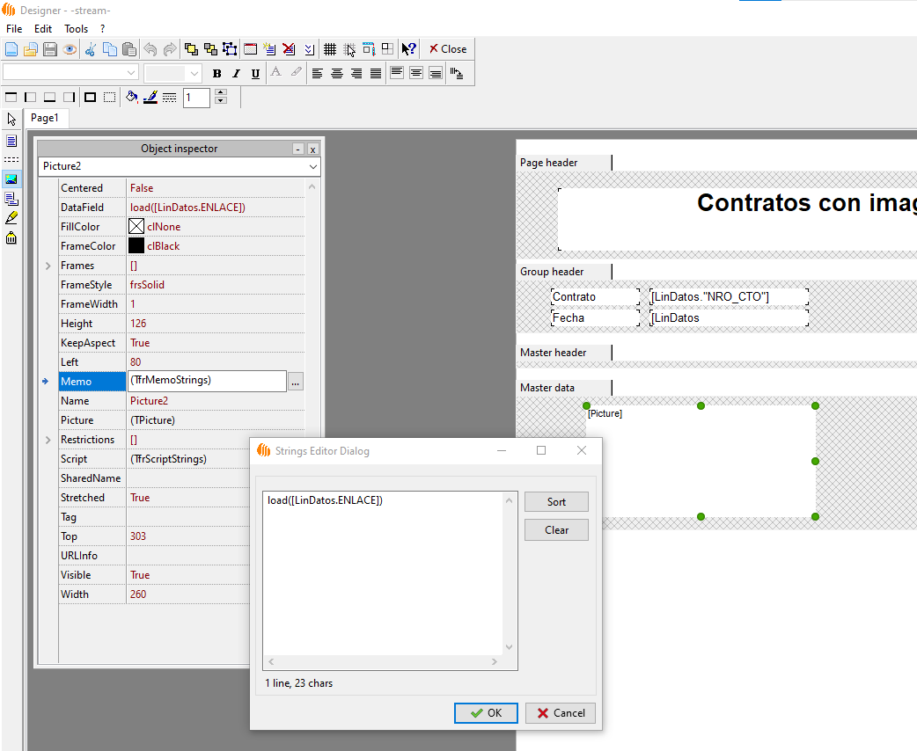Click the Cut scissors icon
The width and height of the screenshot is (917, 751).
click(x=90, y=49)
